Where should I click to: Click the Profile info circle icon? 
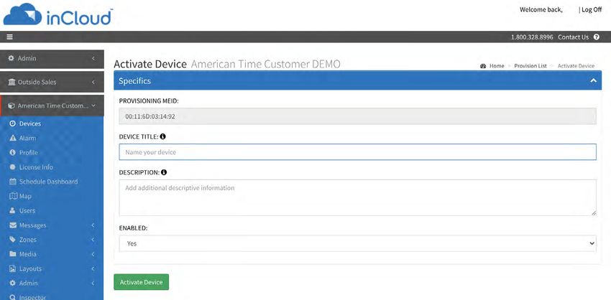pyautogui.click(x=12, y=153)
